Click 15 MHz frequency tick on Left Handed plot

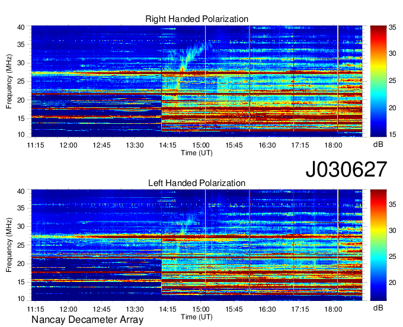coord(21,282)
